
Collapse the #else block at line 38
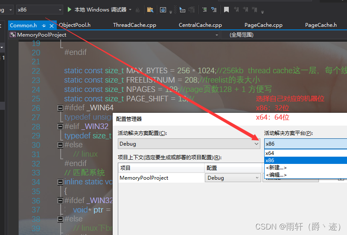[60, 219]
